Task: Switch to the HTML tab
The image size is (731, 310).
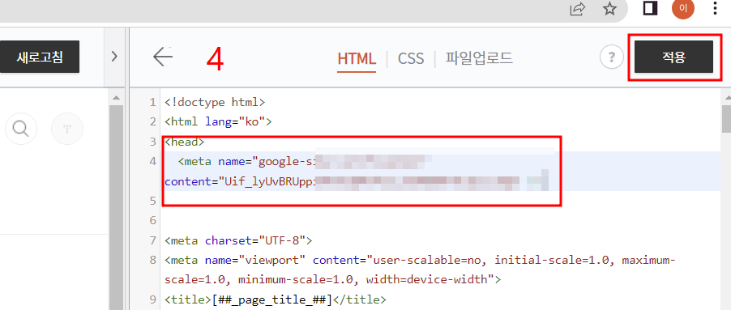Action: pos(357,58)
